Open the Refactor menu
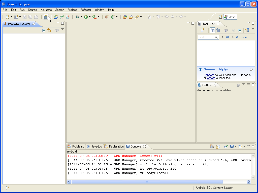The height and width of the screenshot is (193, 258). pos(86,10)
